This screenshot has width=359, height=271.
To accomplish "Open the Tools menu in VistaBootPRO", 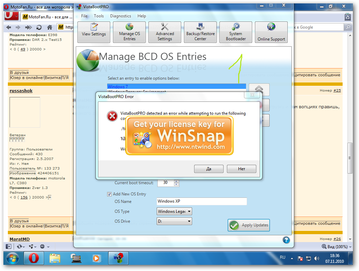I will (99, 16).
